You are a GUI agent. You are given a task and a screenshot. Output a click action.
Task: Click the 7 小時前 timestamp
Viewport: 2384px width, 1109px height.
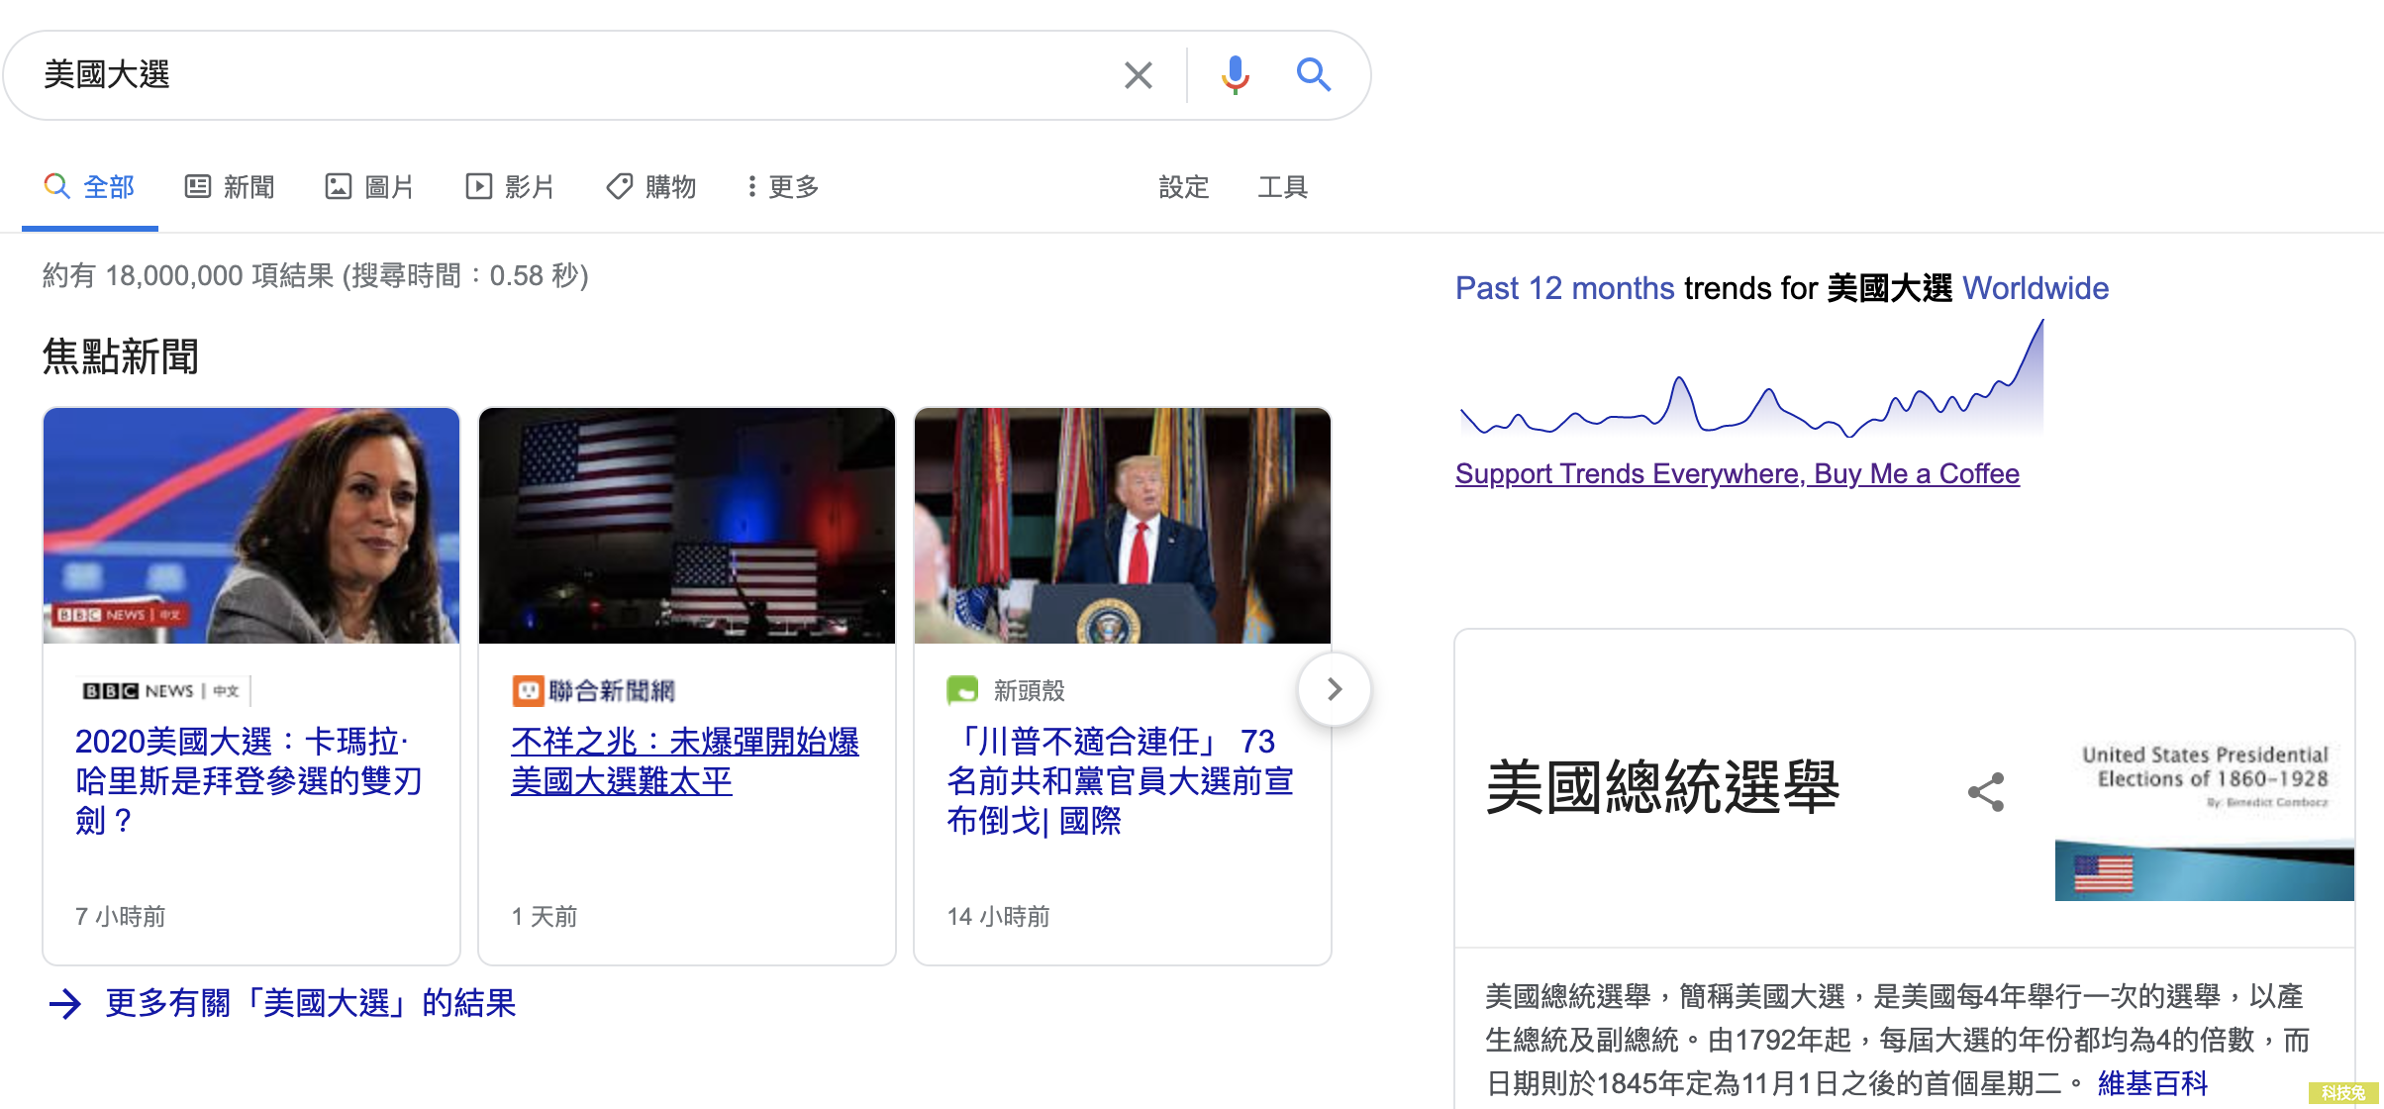click(120, 917)
